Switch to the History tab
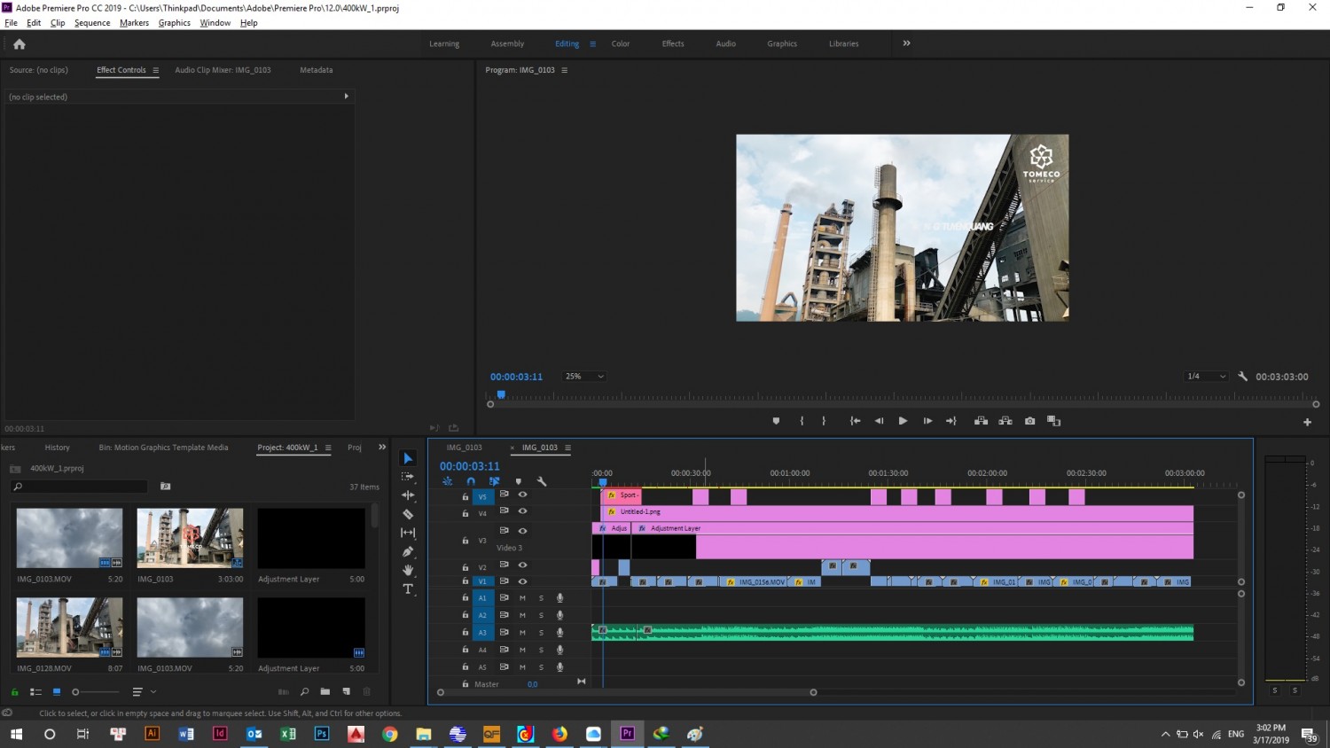 coord(57,448)
